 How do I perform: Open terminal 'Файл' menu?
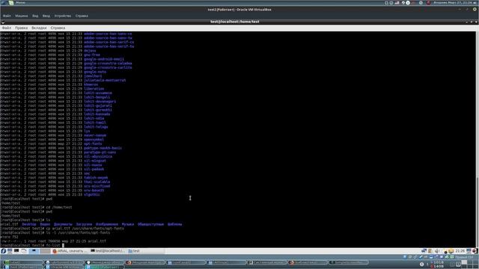pyautogui.click(x=7, y=28)
